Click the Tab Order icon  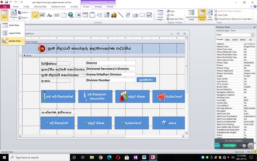210,15
